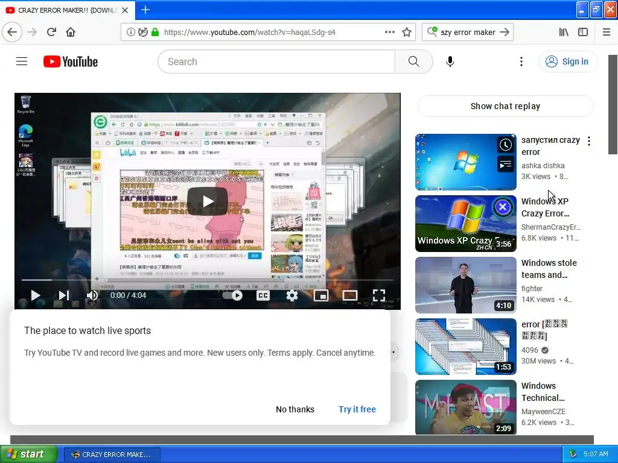Open player settings gear
This screenshot has height=463, width=618.
291,295
